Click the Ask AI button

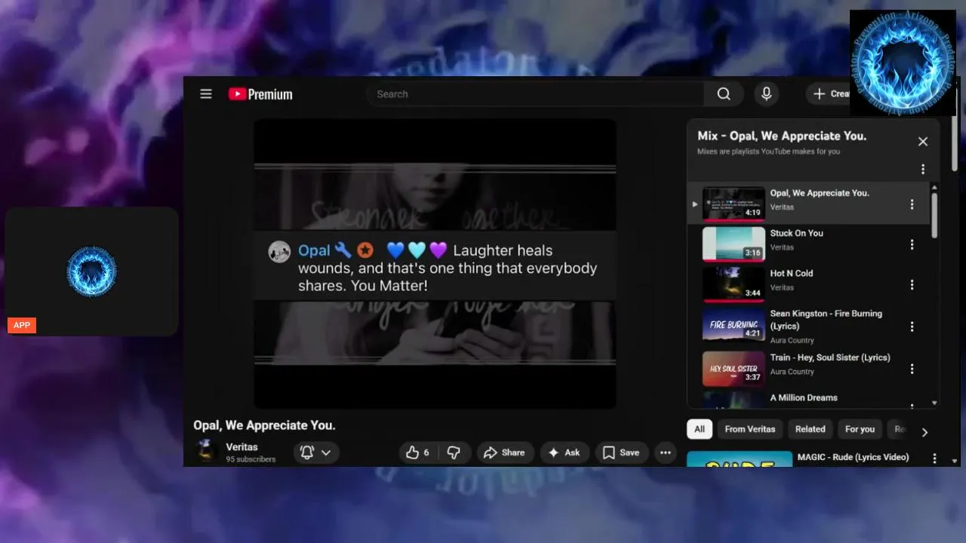point(564,452)
